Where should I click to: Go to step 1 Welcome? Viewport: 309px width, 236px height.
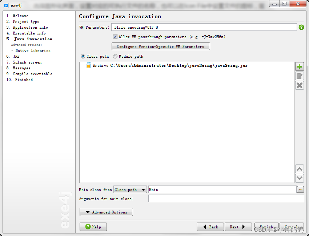[x=17, y=16]
